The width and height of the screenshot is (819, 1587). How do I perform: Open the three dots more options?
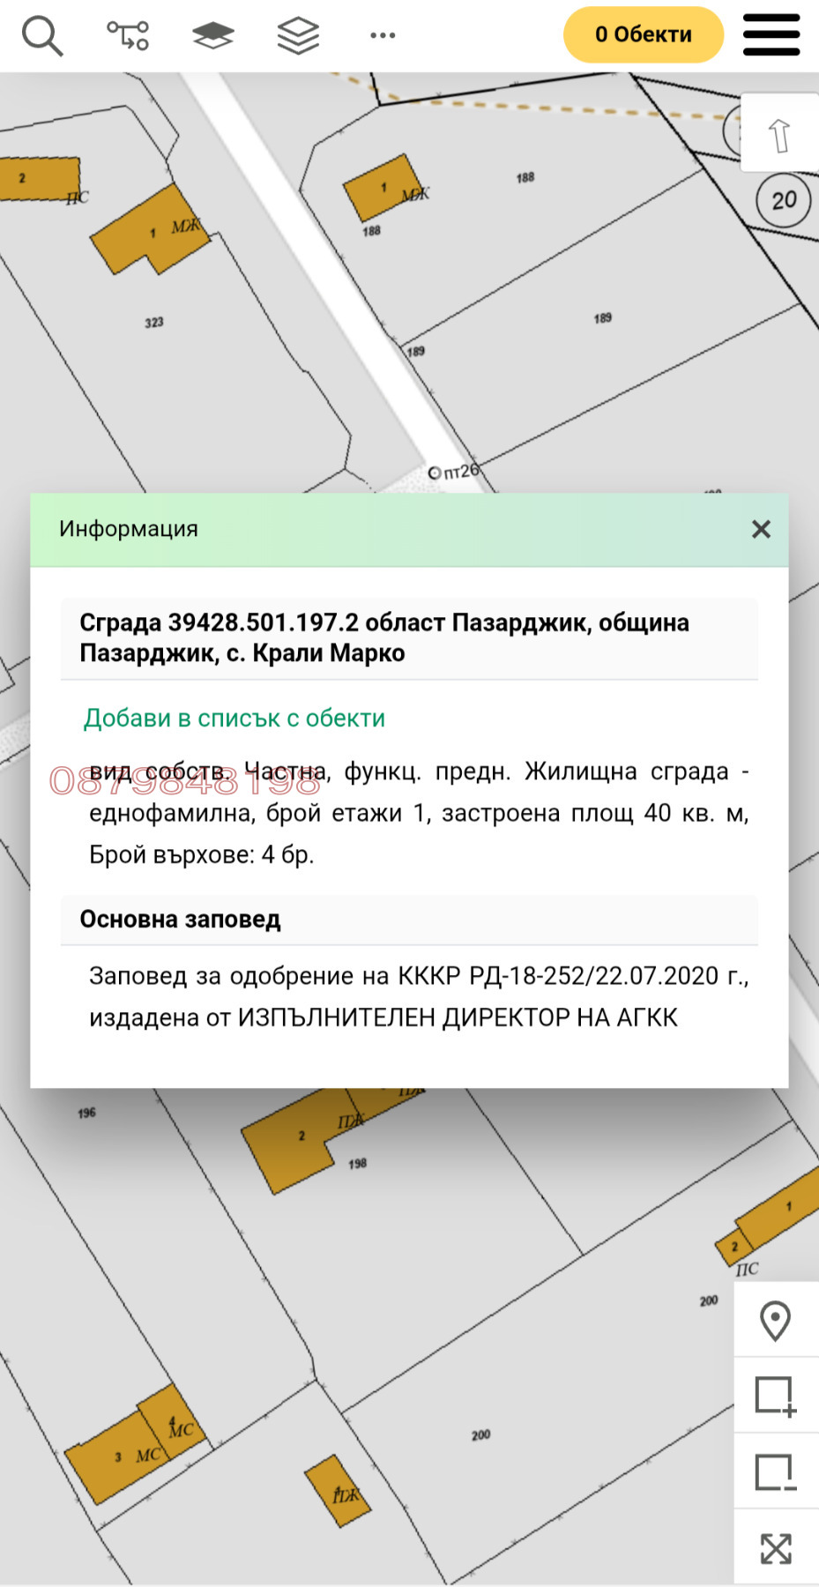point(383,36)
